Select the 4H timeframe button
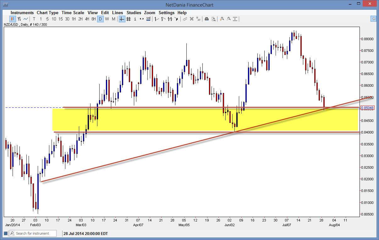Screen dimensions: 379x240 87,19
